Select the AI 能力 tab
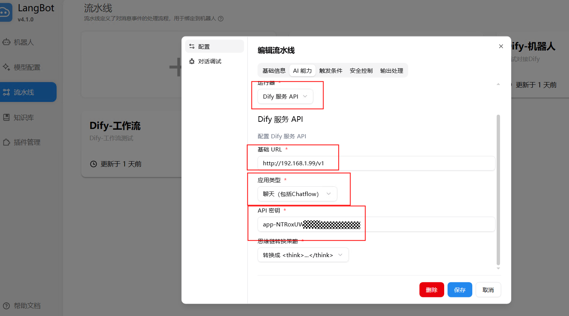 [x=302, y=70]
